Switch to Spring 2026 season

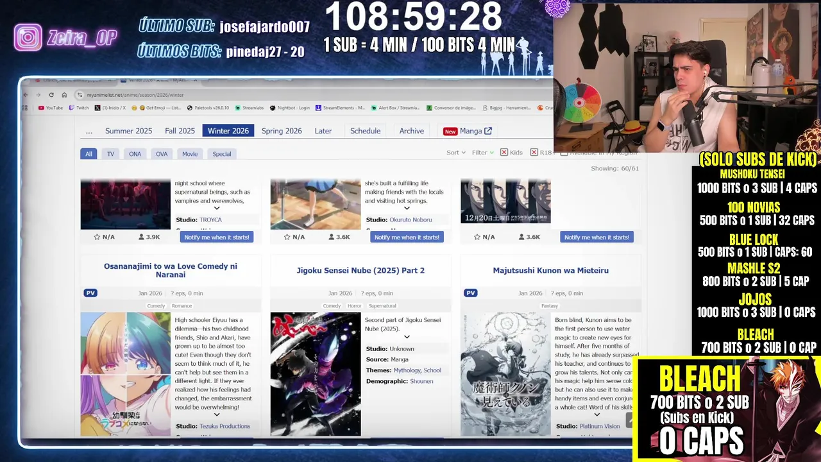pyautogui.click(x=282, y=131)
